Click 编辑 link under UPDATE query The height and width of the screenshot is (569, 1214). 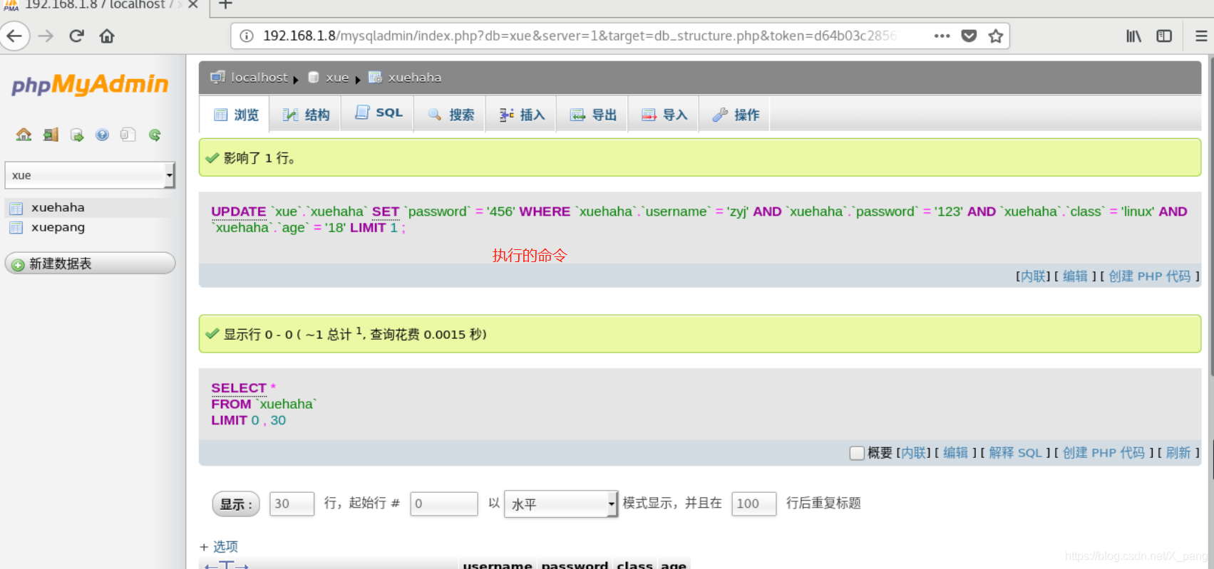[1075, 276]
